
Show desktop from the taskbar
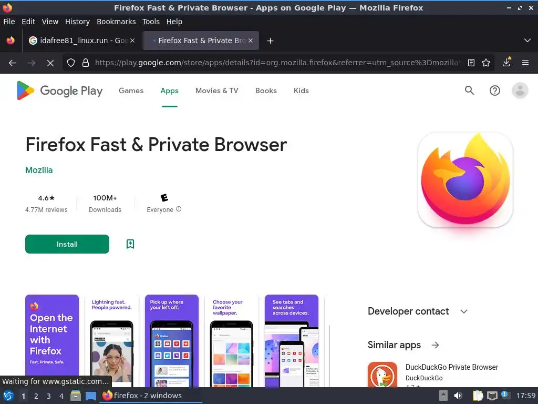pyautogui.click(x=91, y=396)
